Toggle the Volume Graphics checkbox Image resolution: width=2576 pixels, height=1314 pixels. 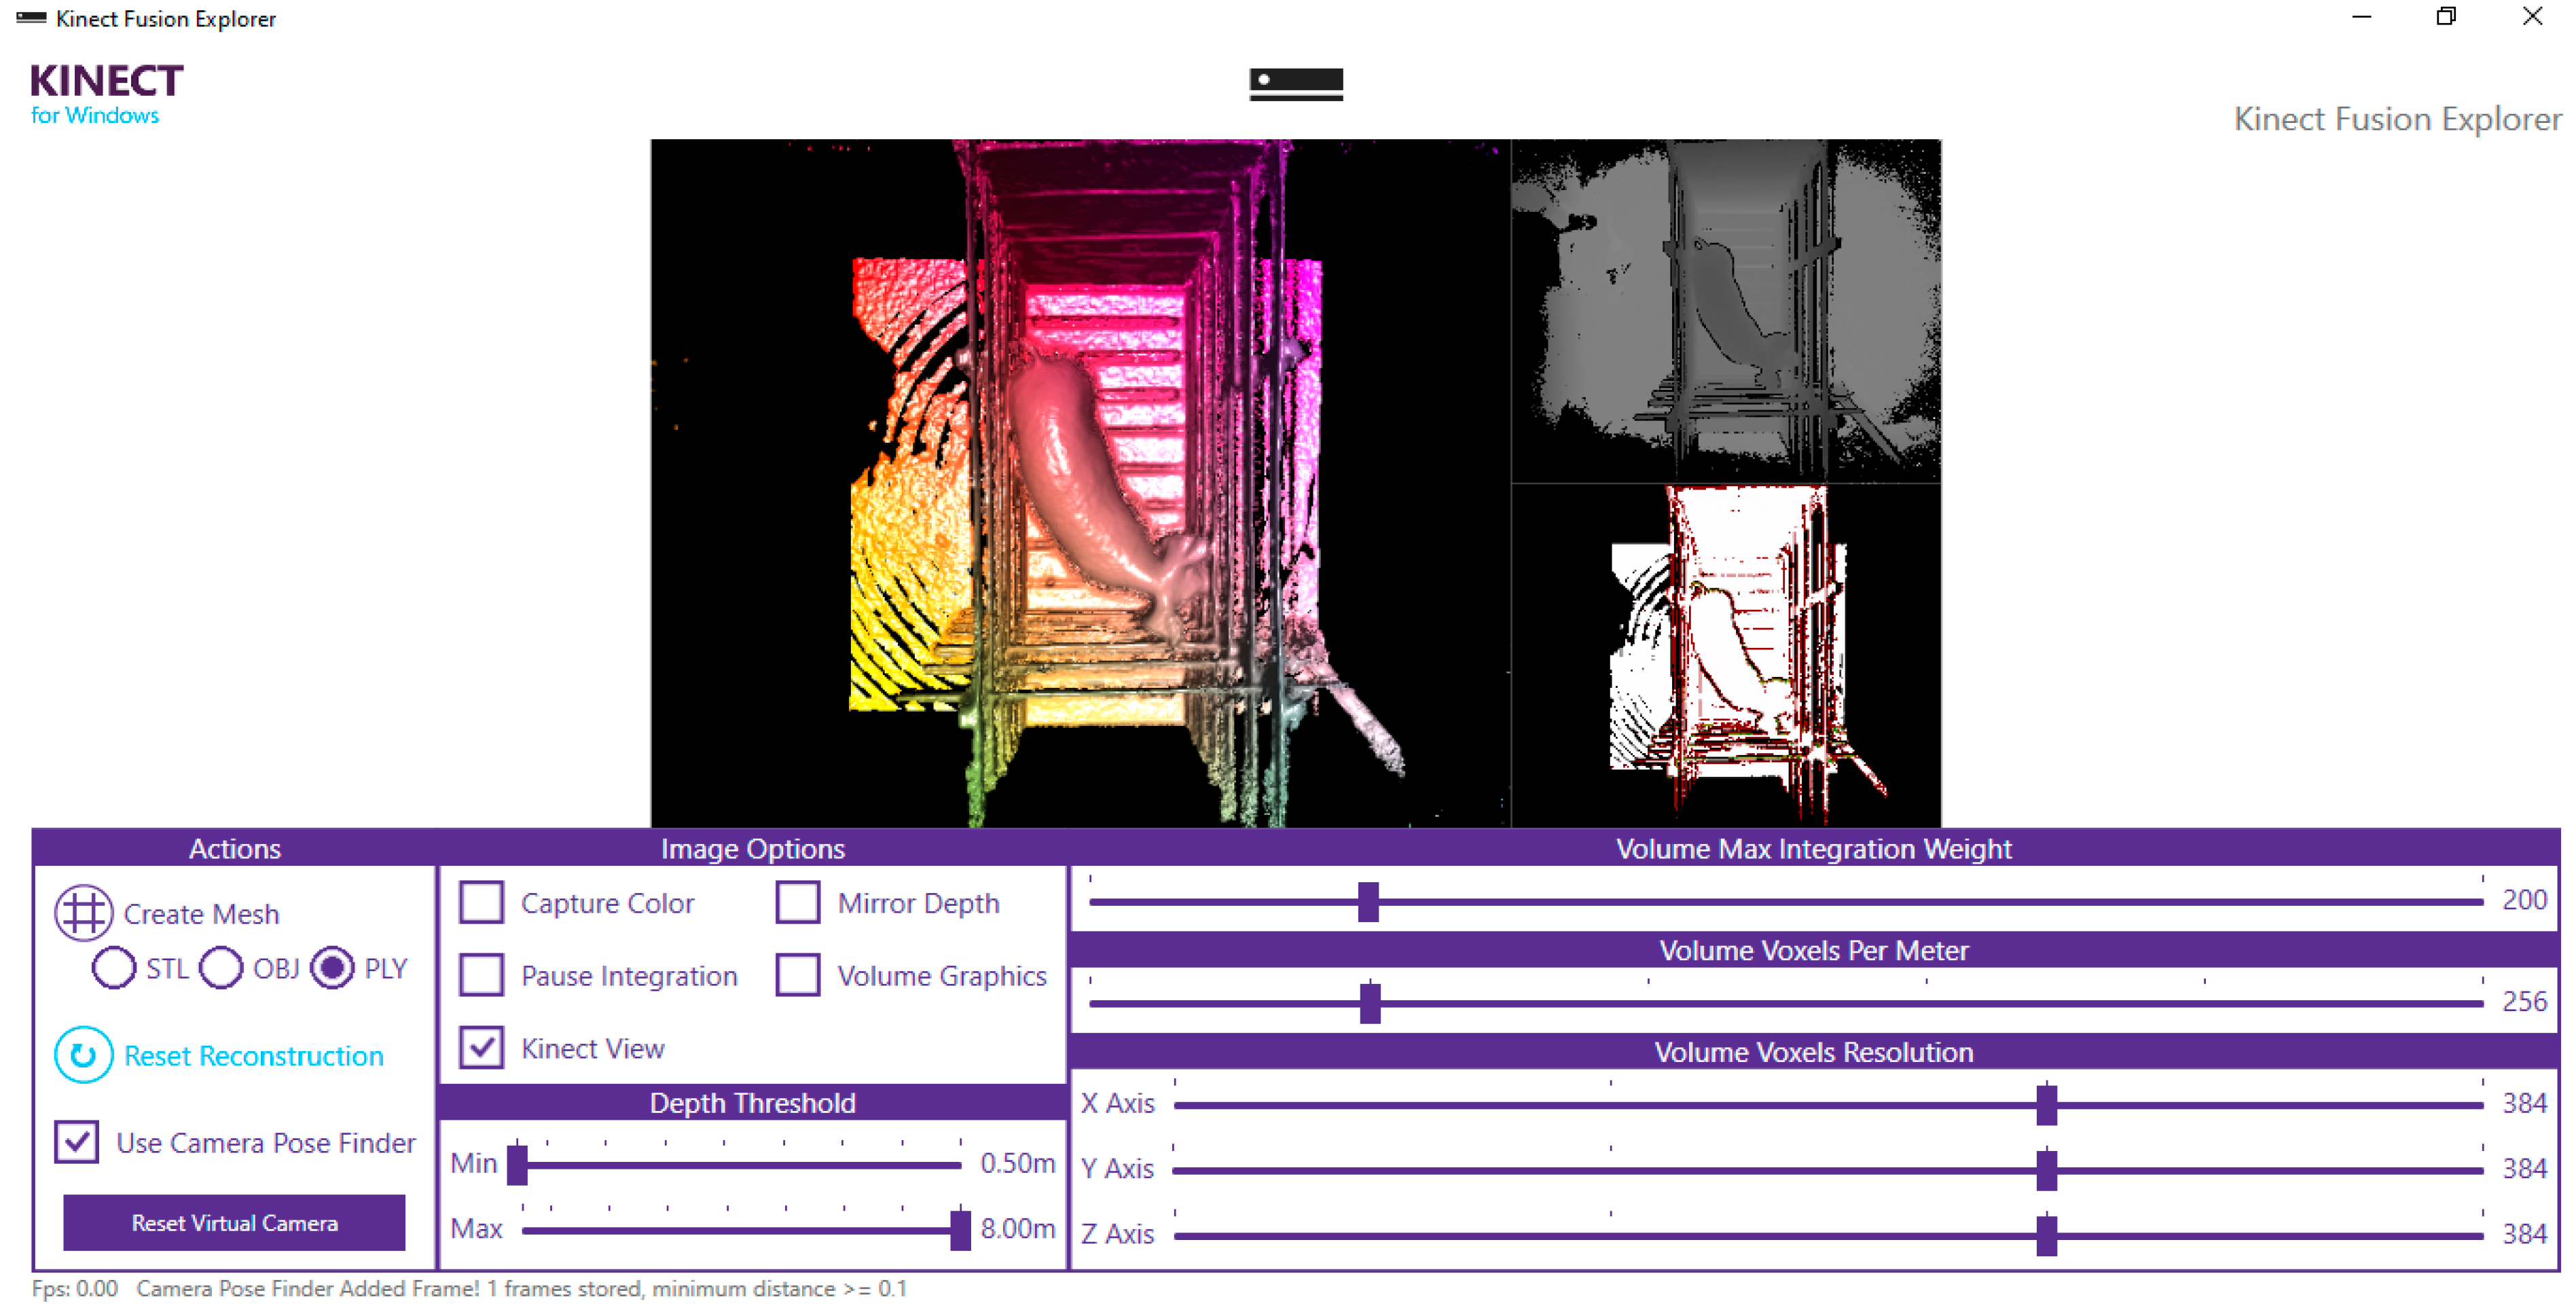pyautogui.click(x=797, y=975)
